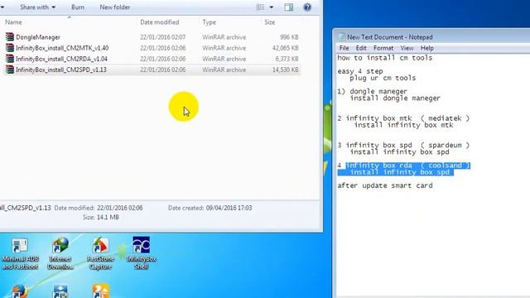The height and width of the screenshot is (298, 530).
Task: Click 'plug ur cm tools' line in Notepad
Action: (383, 78)
